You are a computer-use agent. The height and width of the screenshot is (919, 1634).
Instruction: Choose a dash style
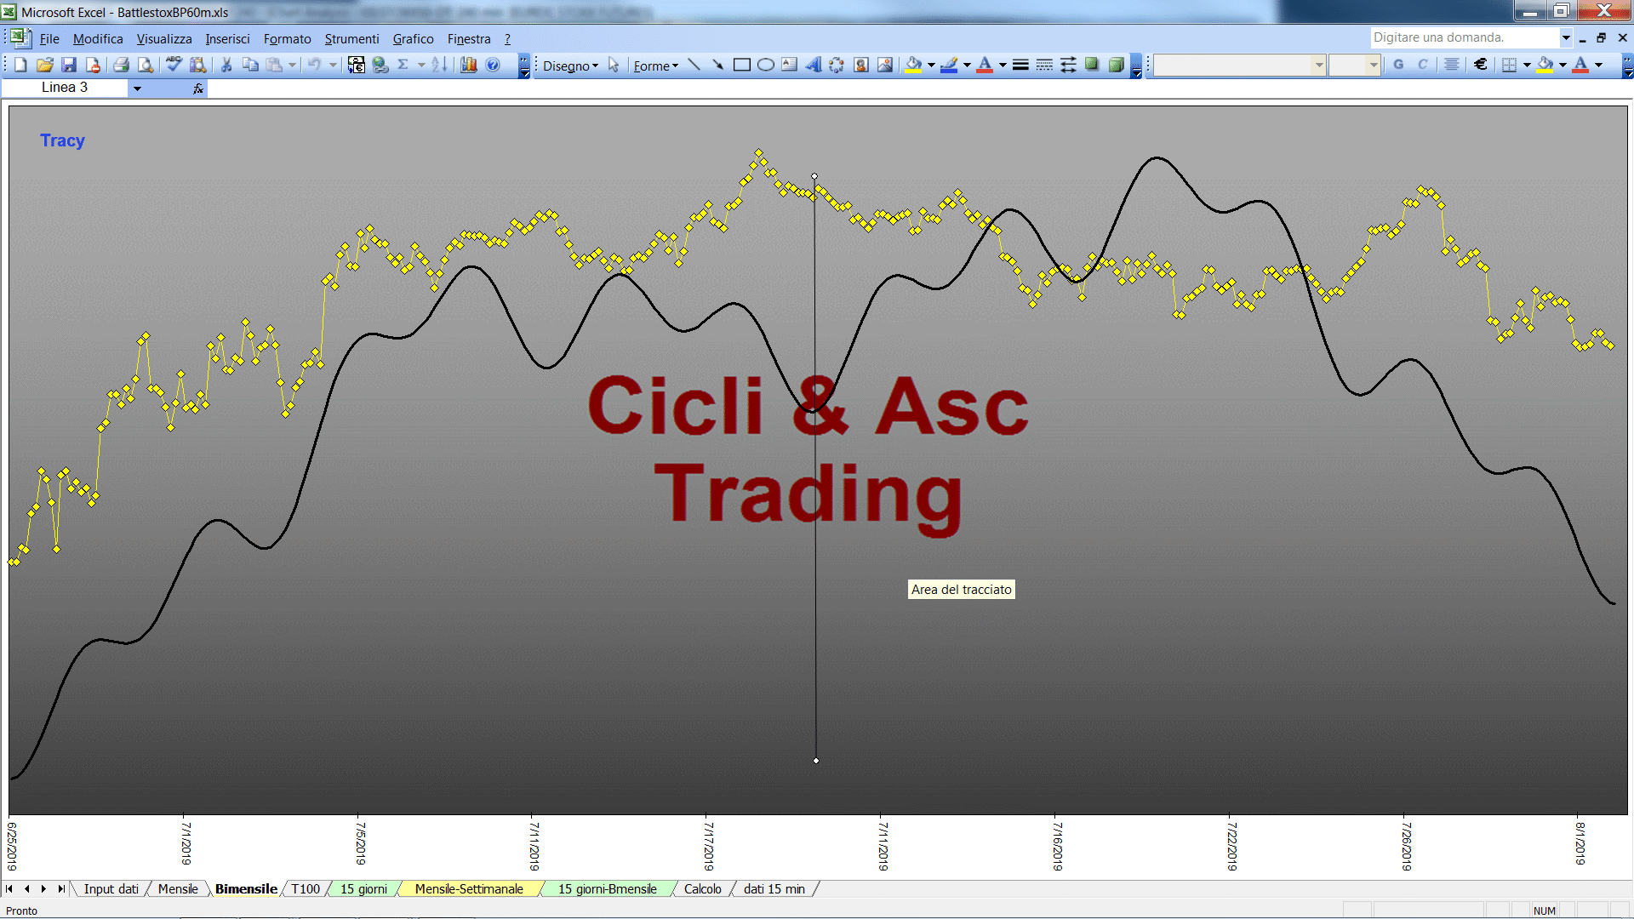pos(1044,66)
